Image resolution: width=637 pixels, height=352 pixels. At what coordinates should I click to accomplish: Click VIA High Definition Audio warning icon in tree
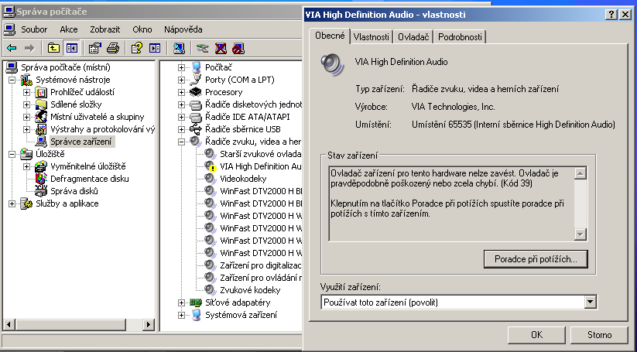(211, 166)
